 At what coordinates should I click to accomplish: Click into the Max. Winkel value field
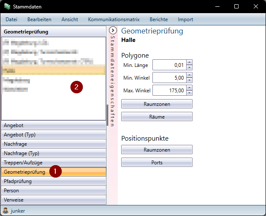click(x=169, y=90)
